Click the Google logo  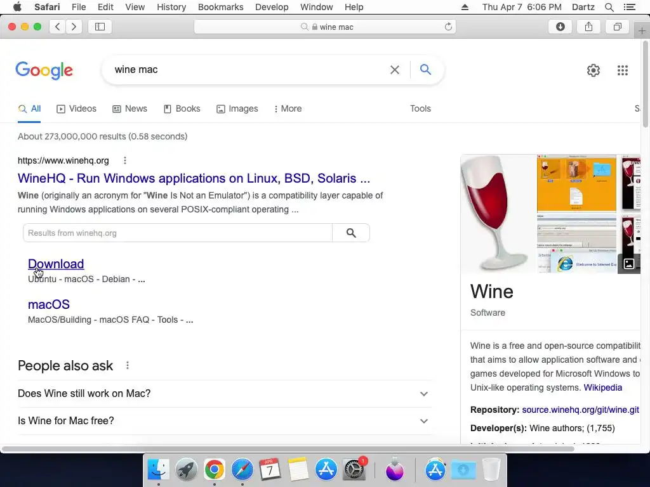(44, 70)
